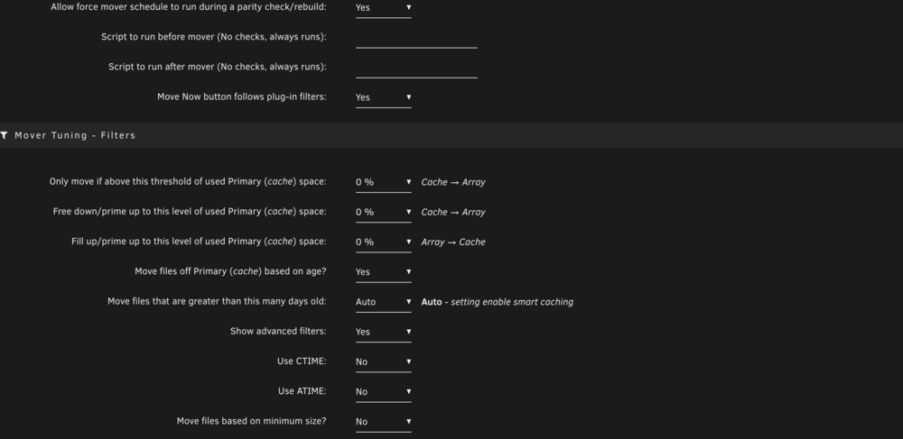
Task: Click the Mover Tuning - Filters section header
Action: point(451,135)
